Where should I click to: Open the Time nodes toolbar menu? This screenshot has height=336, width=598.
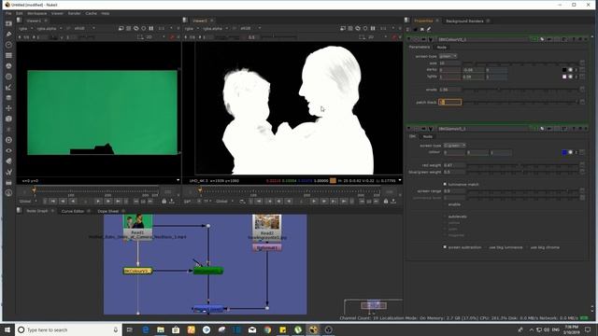[x=8, y=45]
